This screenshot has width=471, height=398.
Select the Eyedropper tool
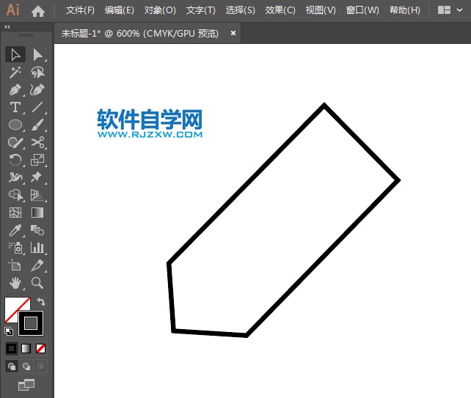pos(15,230)
